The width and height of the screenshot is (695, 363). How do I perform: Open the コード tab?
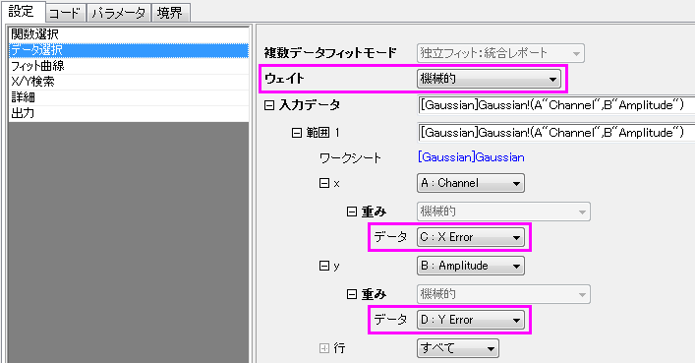tap(65, 13)
